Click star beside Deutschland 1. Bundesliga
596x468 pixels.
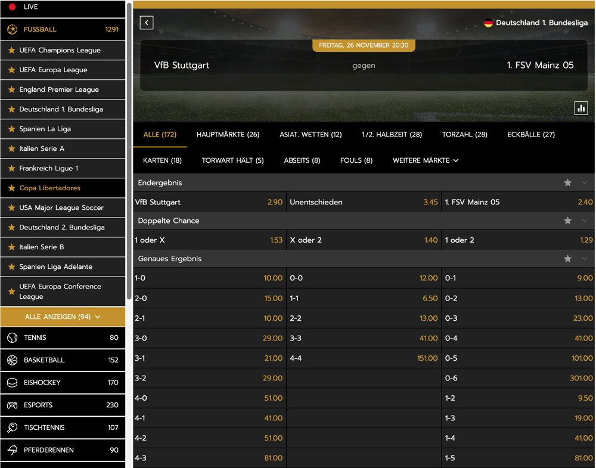(12, 109)
